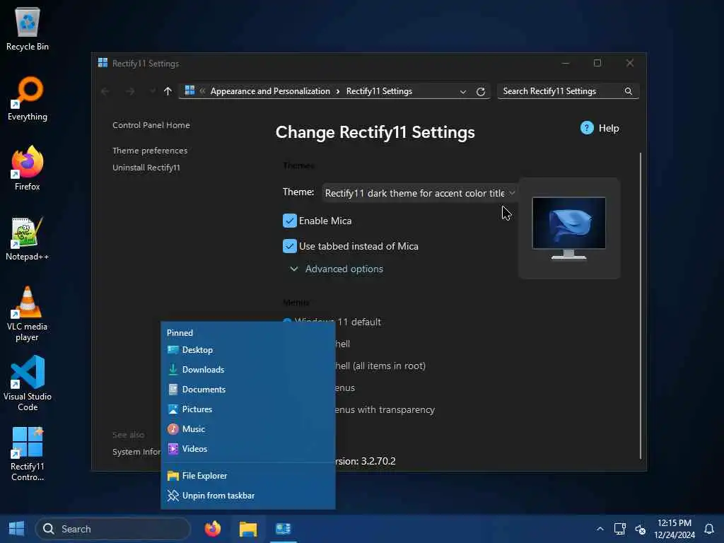Open Videos from the jump list
The width and height of the screenshot is (724, 543).
point(248,449)
